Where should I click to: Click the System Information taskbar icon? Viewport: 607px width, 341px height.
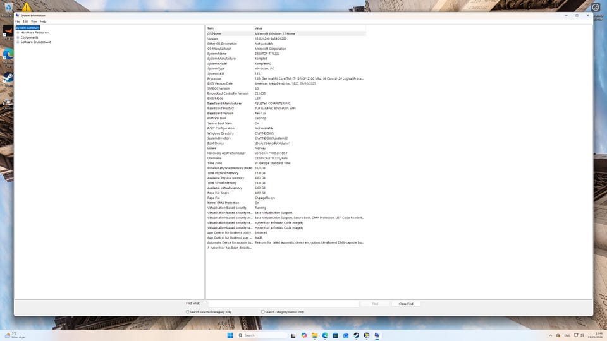377,335
